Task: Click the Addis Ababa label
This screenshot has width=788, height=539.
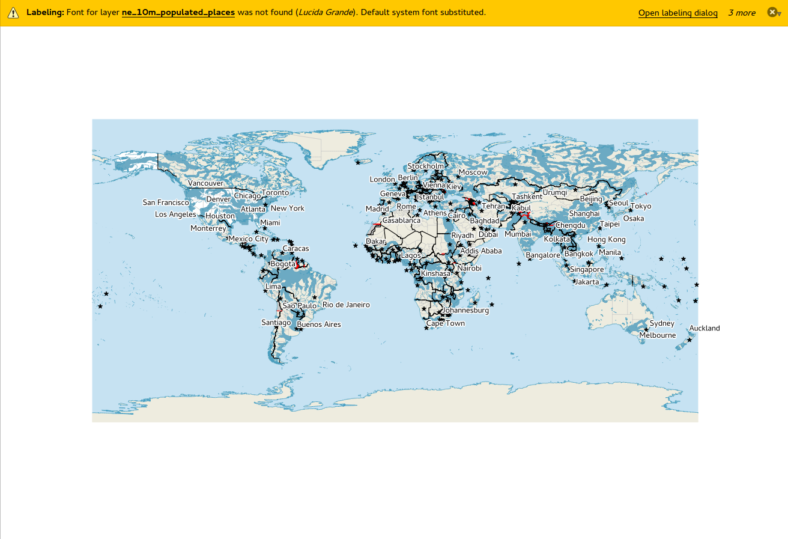Action: tap(480, 251)
